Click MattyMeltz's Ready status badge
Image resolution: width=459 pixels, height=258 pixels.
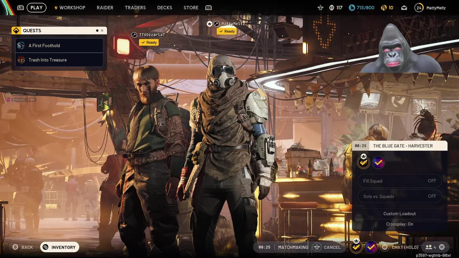point(227,31)
